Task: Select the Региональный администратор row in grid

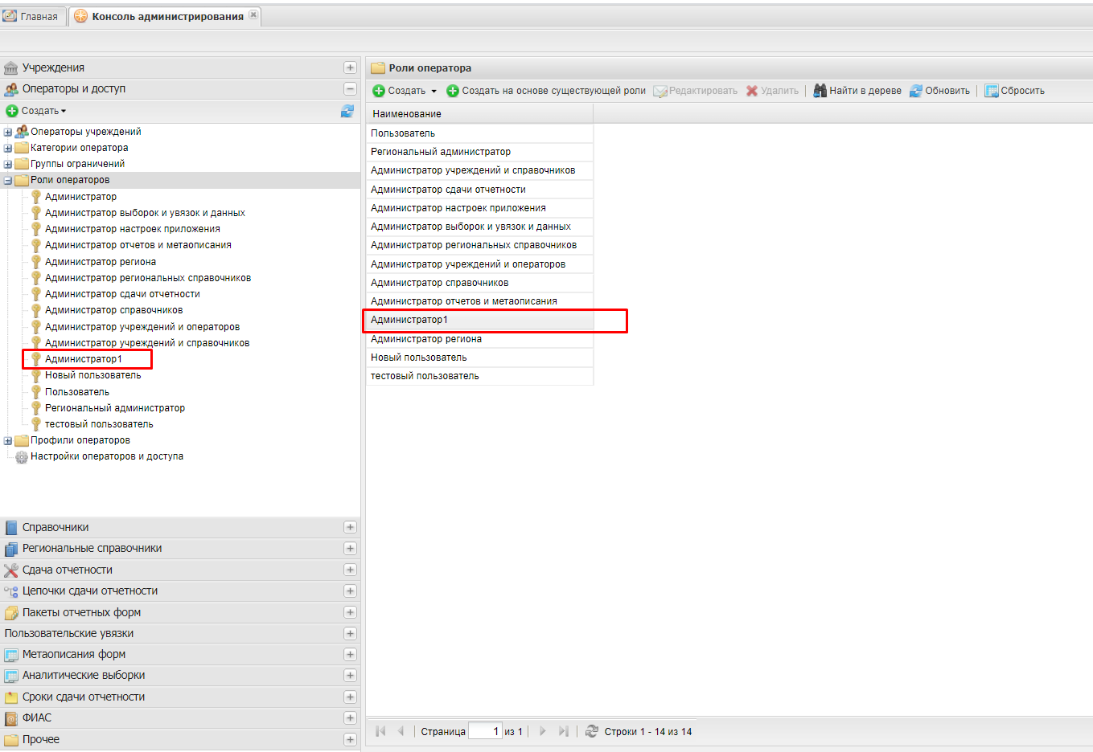Action: 441,152
